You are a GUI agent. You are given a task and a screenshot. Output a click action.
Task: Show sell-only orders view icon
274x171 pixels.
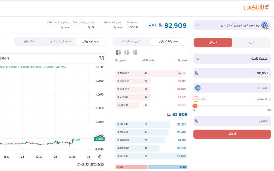click(127, 52)
